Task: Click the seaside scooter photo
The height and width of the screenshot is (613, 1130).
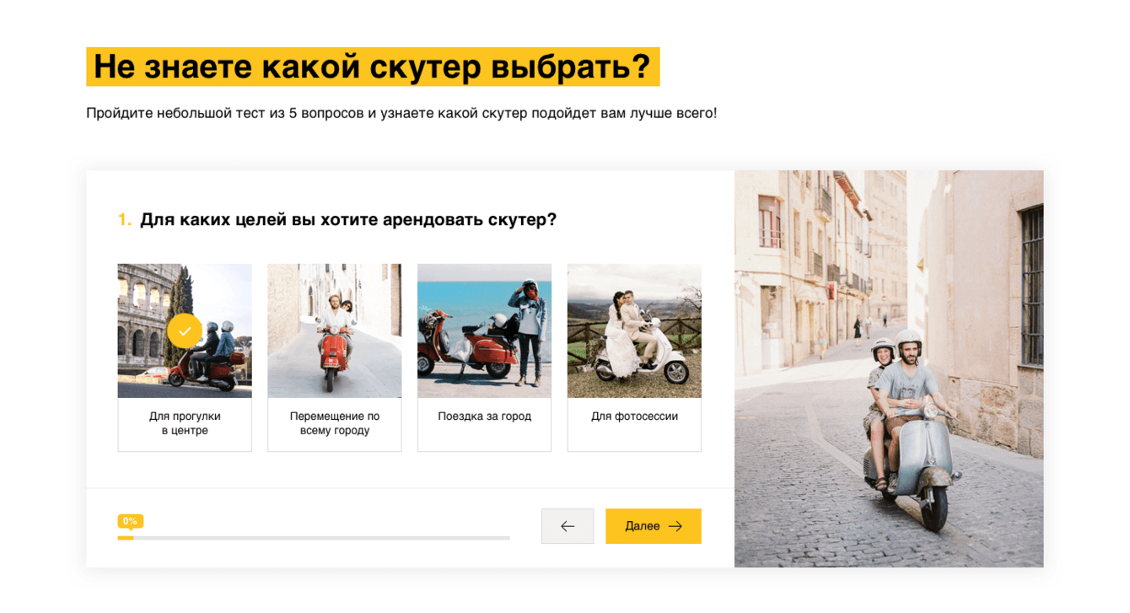Action: (485, 331)
